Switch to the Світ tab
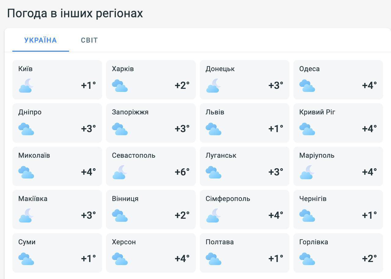Screen dimensions: 391x279 tap(89, 40)
